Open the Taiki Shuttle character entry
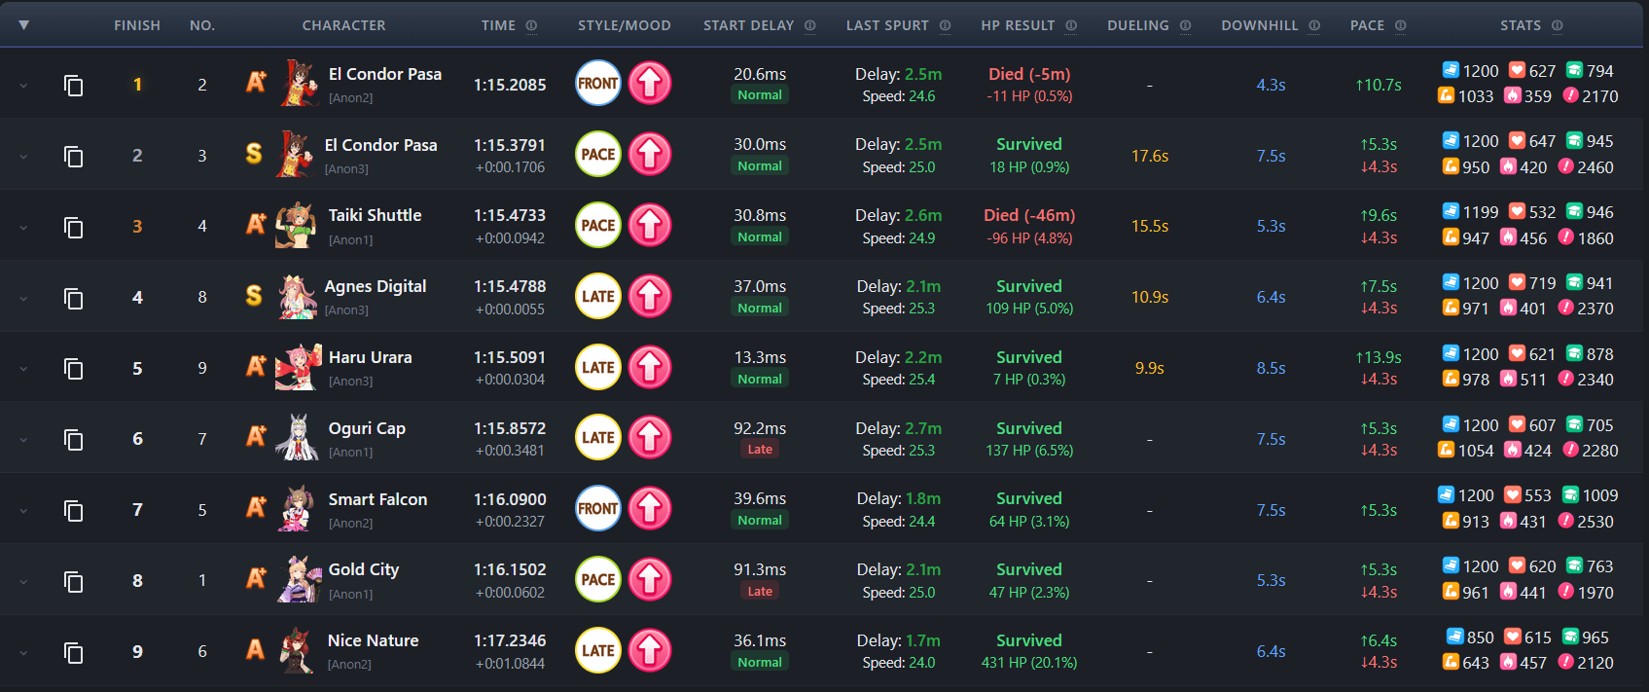The height and width of the screenshot is (692, 1649). pos(375,215)
